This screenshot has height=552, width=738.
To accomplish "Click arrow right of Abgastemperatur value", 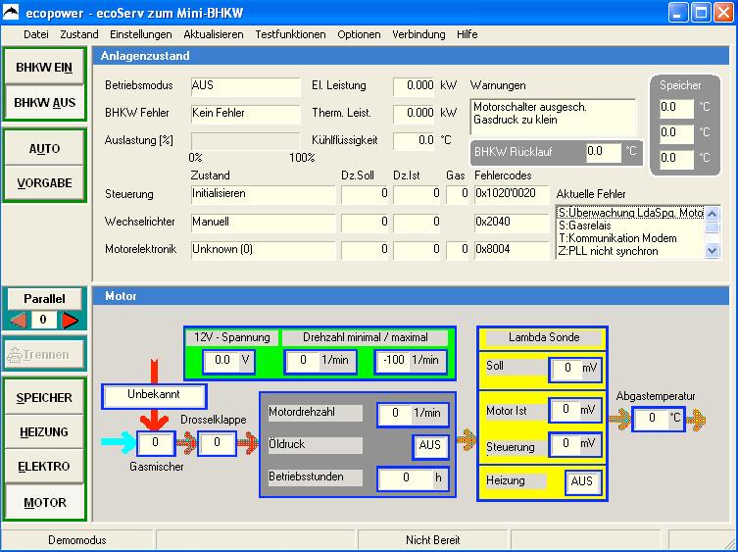I will click(x=697, y=419).
